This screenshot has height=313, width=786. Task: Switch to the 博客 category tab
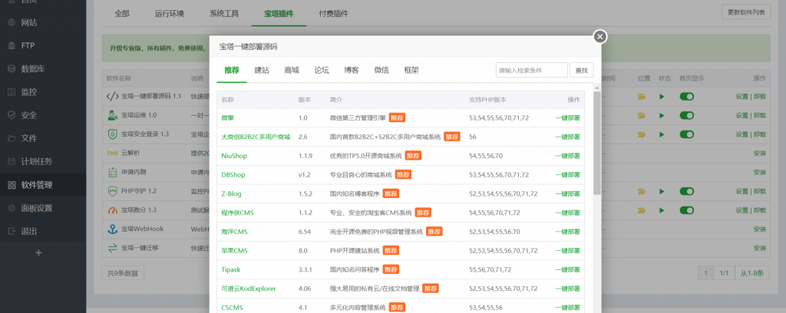(x=352, y=70)
